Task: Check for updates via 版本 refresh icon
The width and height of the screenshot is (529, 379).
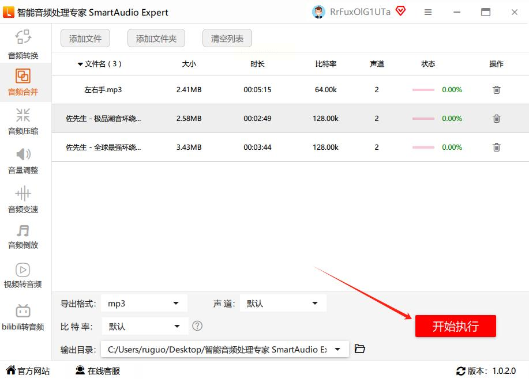Action: [460, 371]
